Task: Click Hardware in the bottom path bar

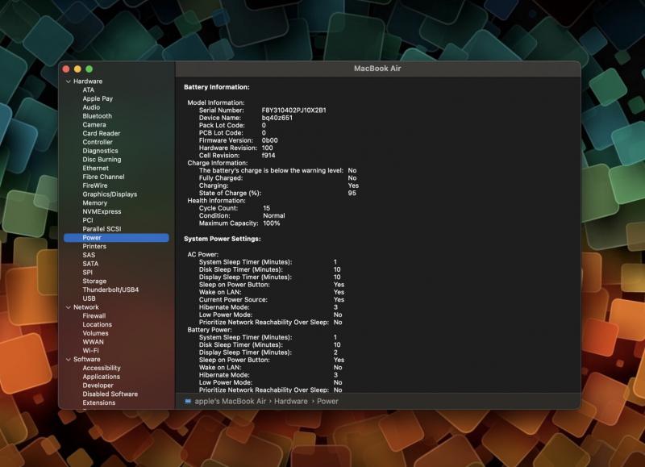Action: 291,401
